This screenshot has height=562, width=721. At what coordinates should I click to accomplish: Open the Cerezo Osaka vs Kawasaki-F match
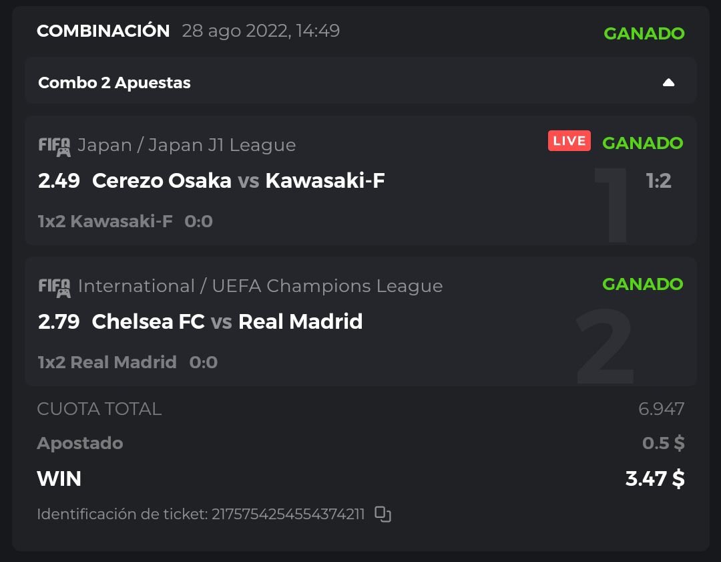click(238, 180)
